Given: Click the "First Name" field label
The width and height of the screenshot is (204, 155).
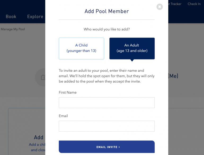Looking at the screenshot, I should (68, 92).
